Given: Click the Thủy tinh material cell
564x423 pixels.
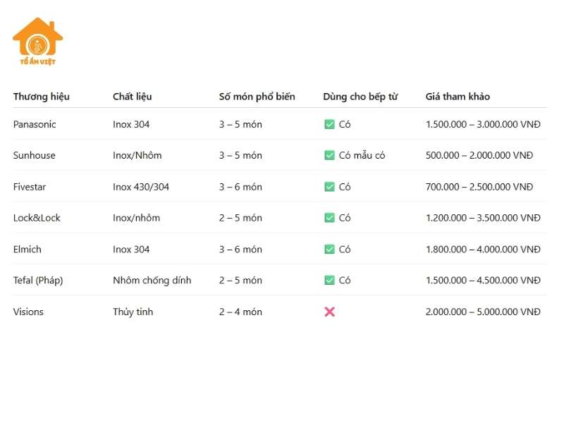Looking at the screenshot, I should [133, 312].
